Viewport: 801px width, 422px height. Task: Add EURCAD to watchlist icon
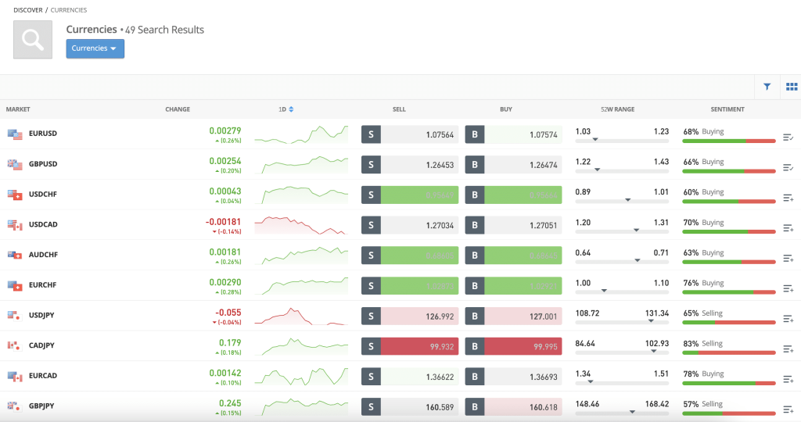788,379
